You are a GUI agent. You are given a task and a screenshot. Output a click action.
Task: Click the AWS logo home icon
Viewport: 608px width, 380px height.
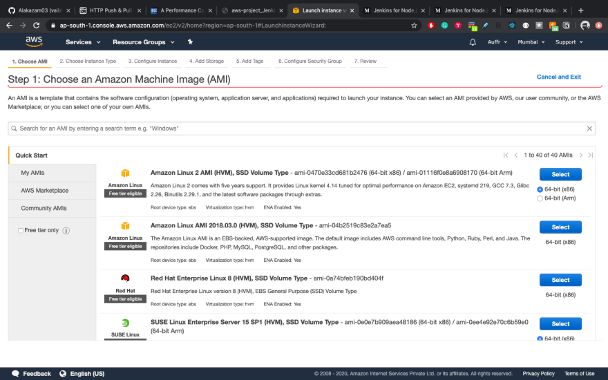34,41
